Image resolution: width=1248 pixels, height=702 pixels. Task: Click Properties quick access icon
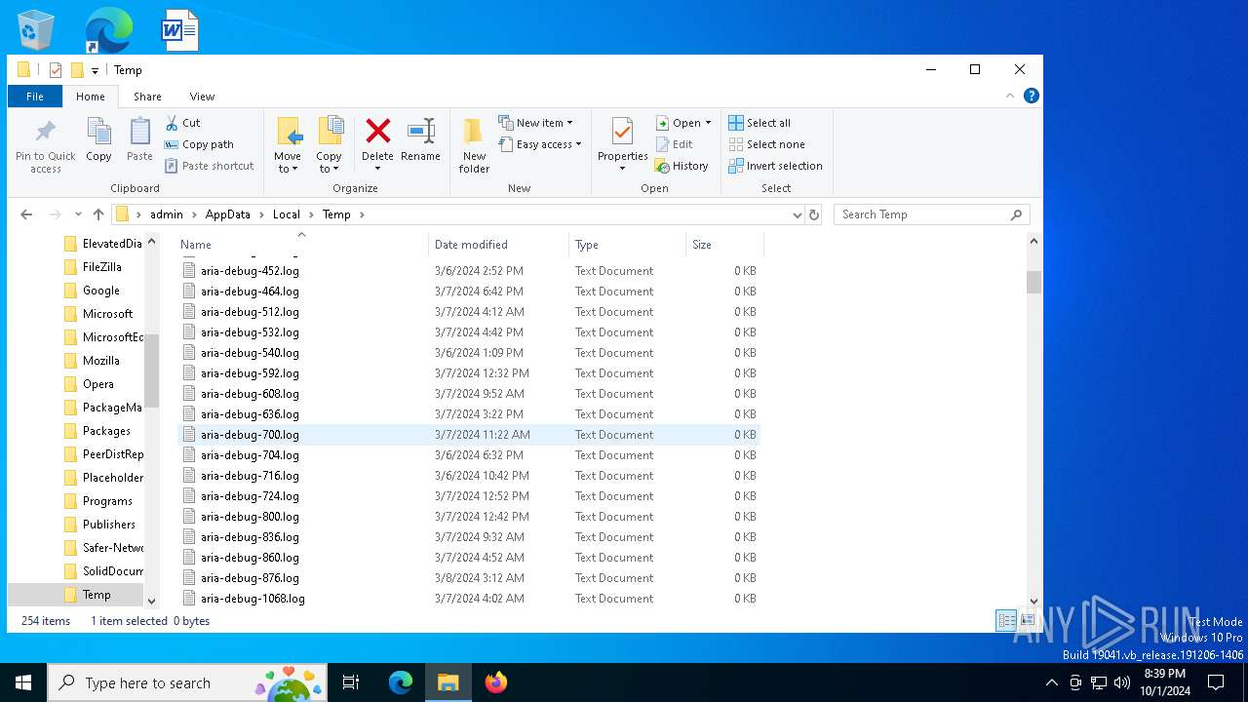56,70
